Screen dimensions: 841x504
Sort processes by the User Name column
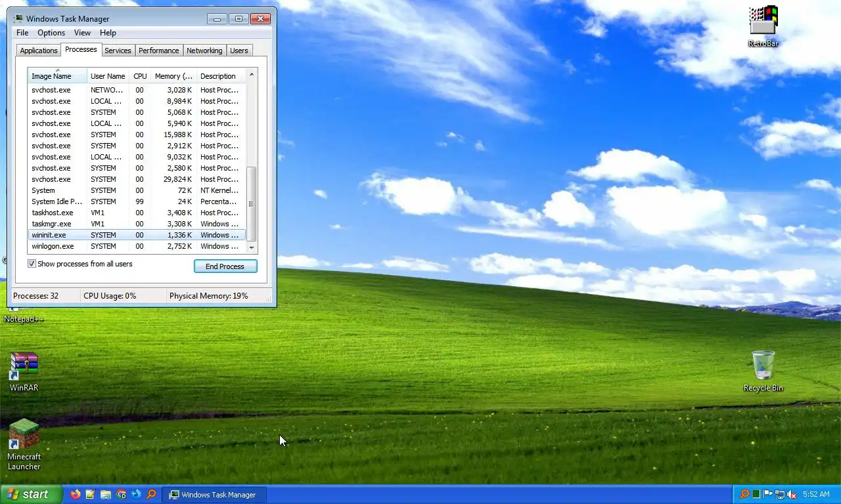pos(108,76)
